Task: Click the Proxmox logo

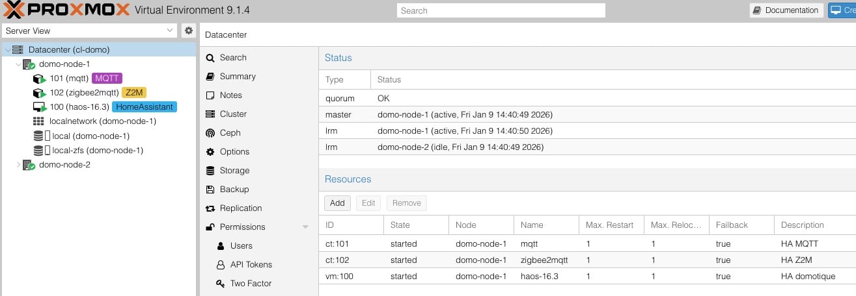Action: (x=66, y=10)
